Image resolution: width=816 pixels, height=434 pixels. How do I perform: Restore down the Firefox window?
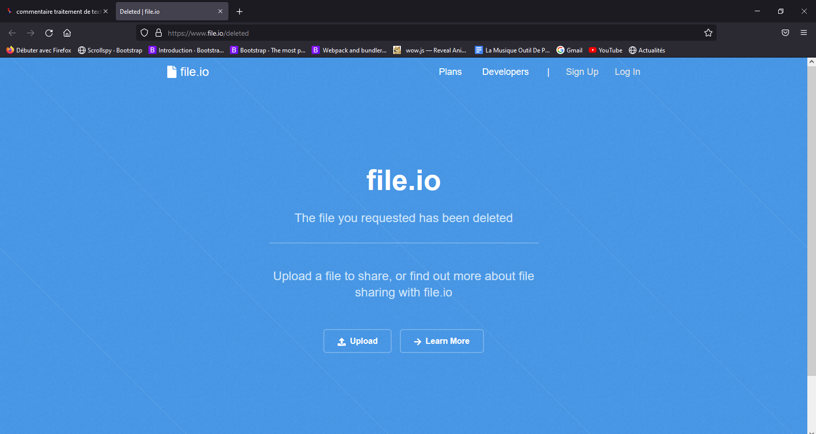[781, 11]
